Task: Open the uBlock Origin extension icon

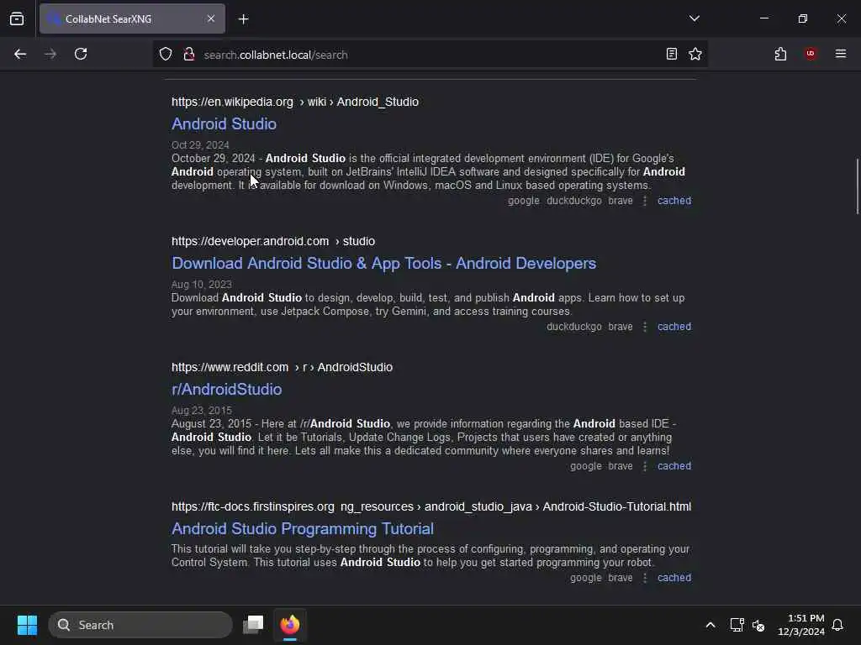Action: [x=811, y=54]
